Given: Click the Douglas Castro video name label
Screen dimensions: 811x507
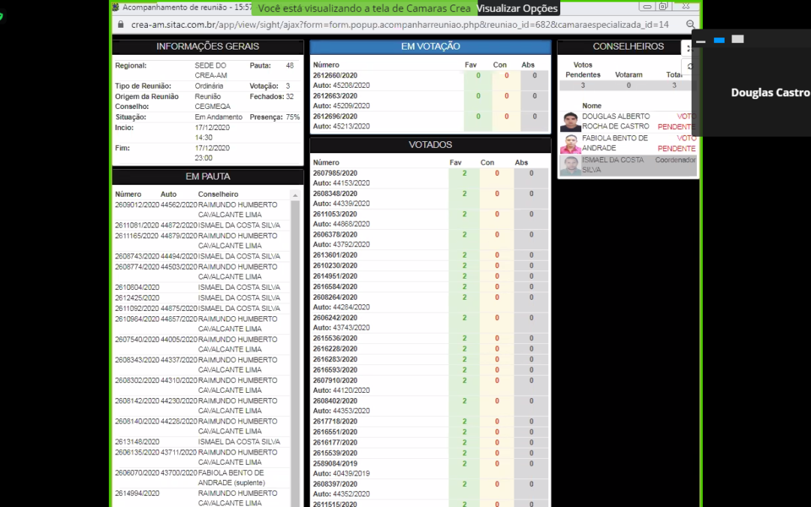Looking at the screenshot, I should click(x=770, y=92).
